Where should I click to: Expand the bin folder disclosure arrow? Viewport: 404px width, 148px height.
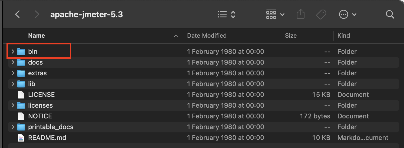click(x=13, y=51)
